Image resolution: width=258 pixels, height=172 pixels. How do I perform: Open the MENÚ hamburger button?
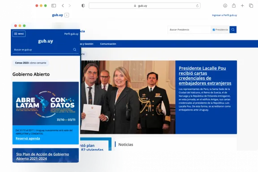pos(19,34)
